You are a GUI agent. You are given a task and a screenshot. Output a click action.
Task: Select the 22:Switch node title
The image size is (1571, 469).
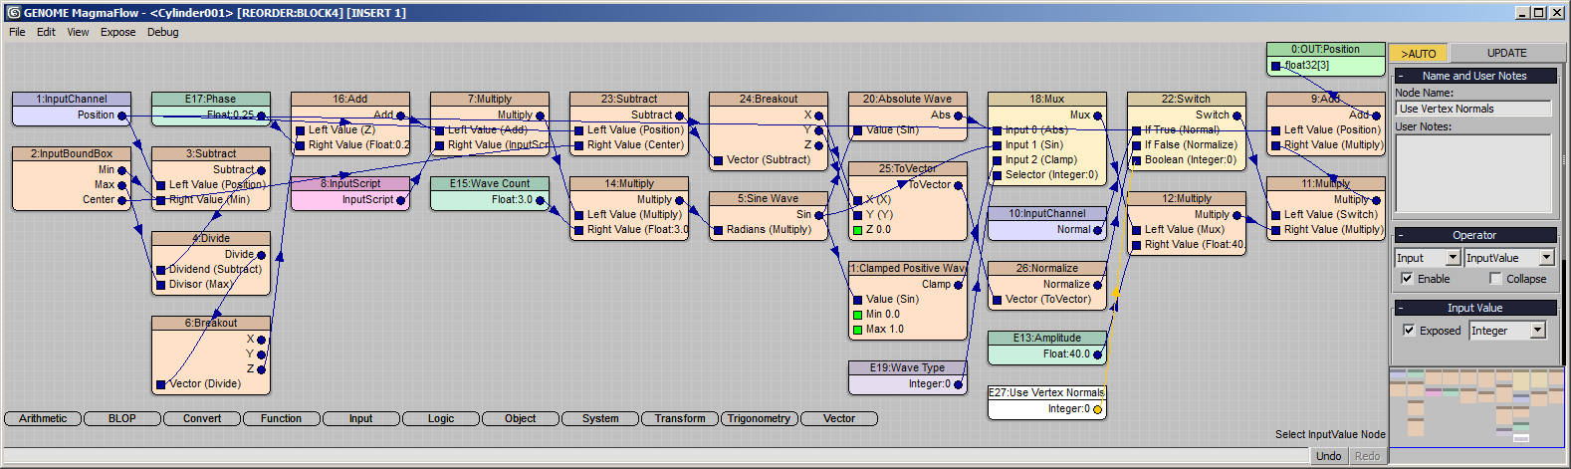point(1186,100)
